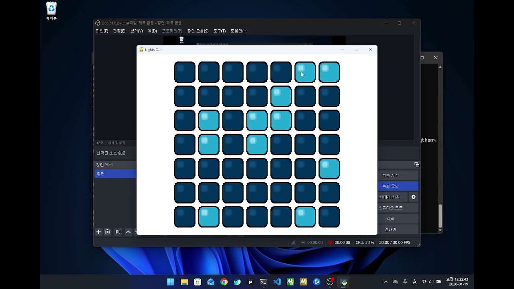
Task: Click the Windows Start button
Action: tap(171, 282)
